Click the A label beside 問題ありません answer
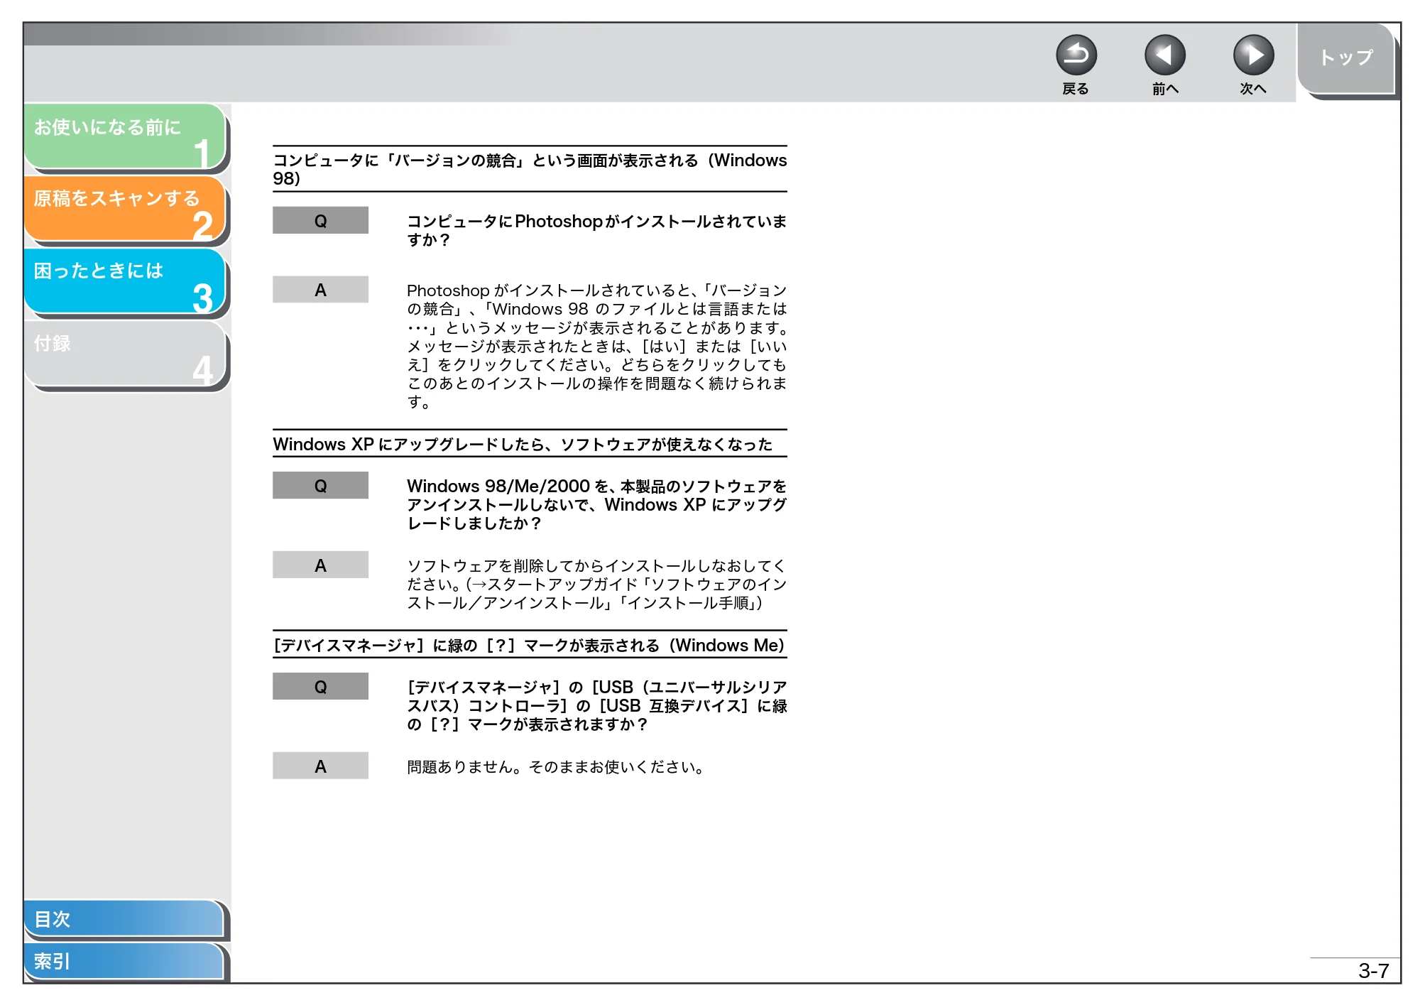 (x=320, y=766)
